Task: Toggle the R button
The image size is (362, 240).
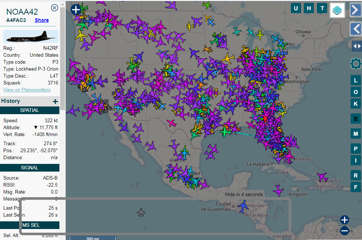Action: pyautogui.click(x=356, y=176)
